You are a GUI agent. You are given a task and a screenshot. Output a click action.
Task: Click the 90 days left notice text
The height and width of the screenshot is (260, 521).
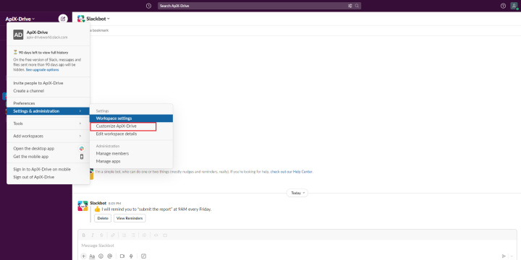(x=43, y=53)
